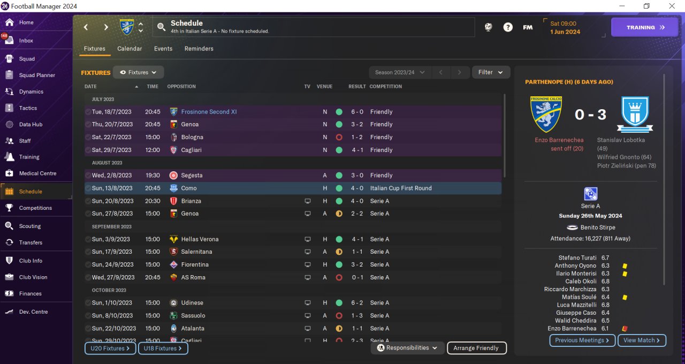This screenshot has width=685, height=364.
Task: Expand the Fixtures view dropdown
Action: pos(138,72)
